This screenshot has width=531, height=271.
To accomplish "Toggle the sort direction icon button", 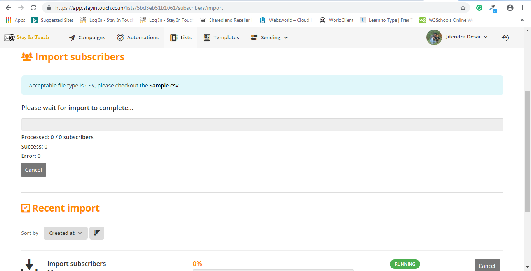I will pyautogui.click(x=97, y=233).
